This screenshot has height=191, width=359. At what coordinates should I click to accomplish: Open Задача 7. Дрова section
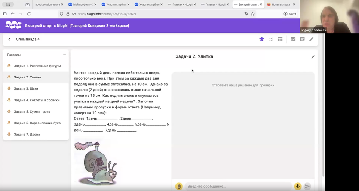pyautogui.click(x=36, y=135)
